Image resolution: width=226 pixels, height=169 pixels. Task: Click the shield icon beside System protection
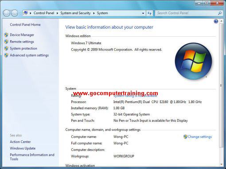[6, 48]
